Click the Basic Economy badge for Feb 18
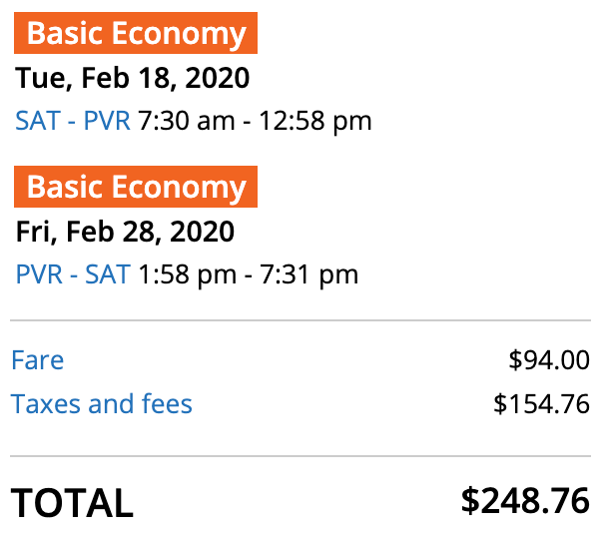609x535 pixels. (x=136, y=34)
